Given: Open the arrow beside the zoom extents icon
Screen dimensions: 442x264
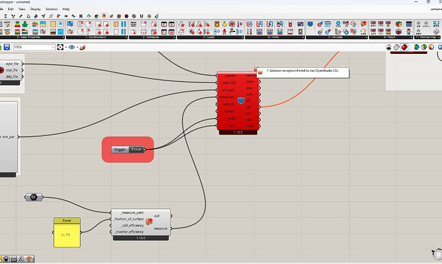Looking at the screenshot, I should pos(66,47).
